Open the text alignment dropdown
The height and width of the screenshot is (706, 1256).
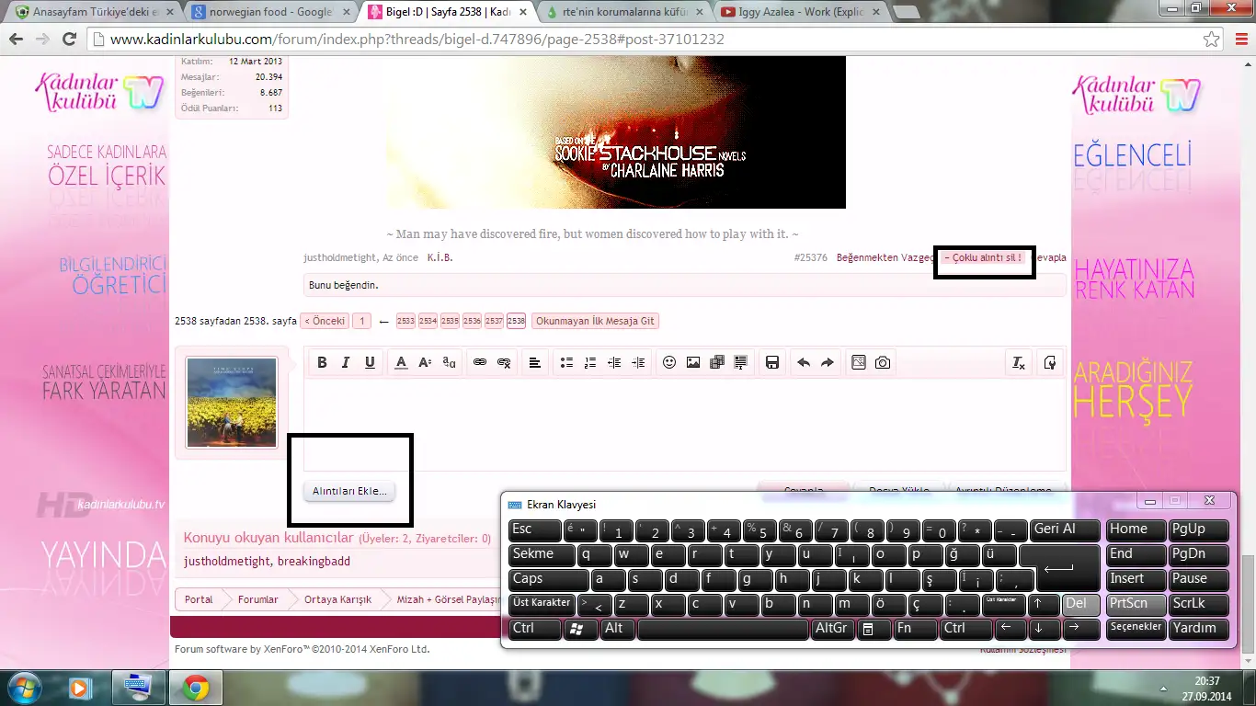[535, 363]
